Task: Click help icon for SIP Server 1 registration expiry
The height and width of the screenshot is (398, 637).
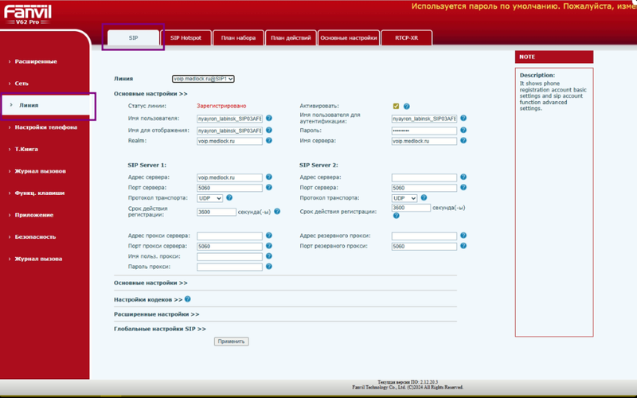Action: (x=277, y=212)
